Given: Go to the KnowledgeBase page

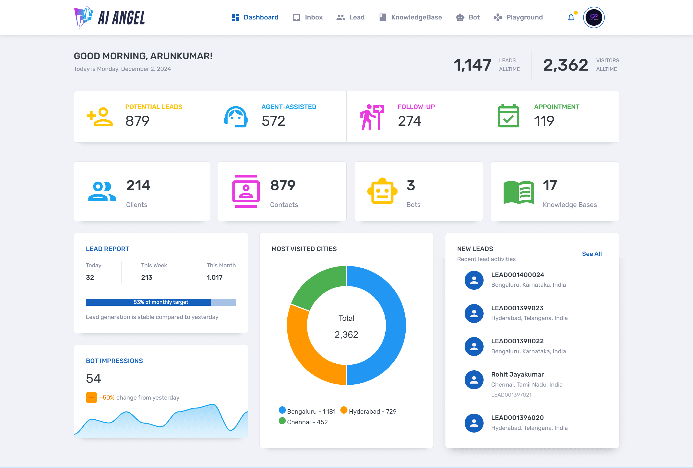Looking at the screenshot, I should pyautogui.click(x=410, y=17).
